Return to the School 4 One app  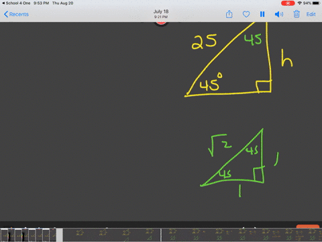tap(16, 3)
